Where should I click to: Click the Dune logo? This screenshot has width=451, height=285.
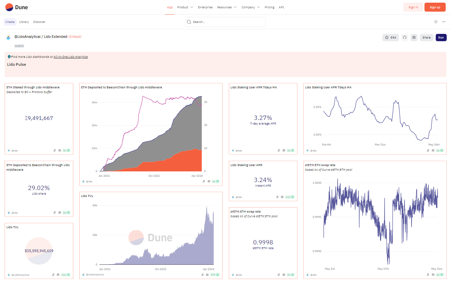17,7
